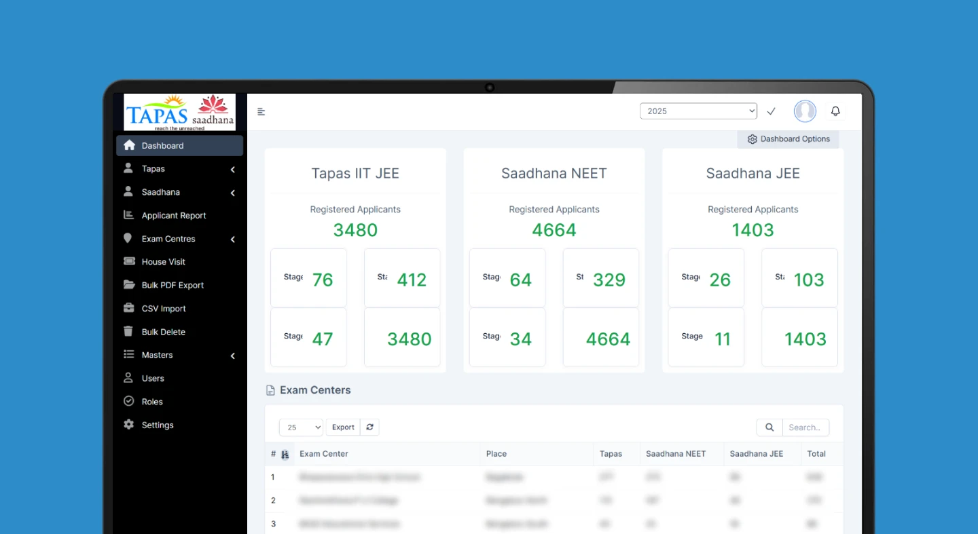Screen dimensions: 978x534
Task: Click the Search input field
Action: (x=805, y=427)
